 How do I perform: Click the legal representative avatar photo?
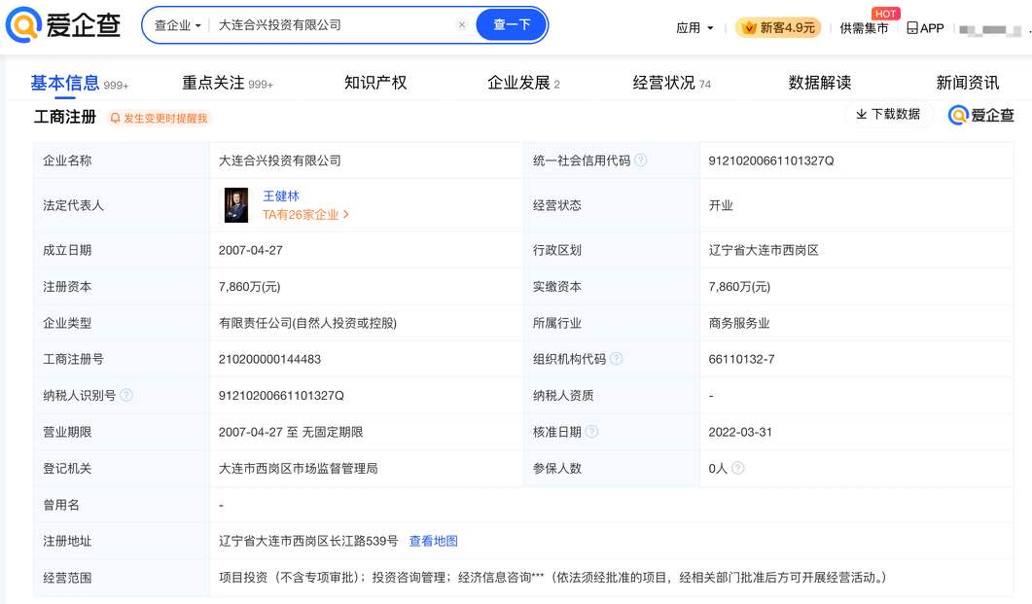(x=235, y=204)
